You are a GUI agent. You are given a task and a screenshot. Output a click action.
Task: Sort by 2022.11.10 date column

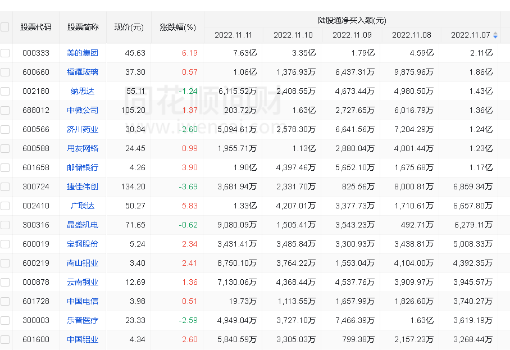point(293,35)
